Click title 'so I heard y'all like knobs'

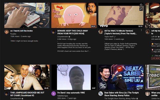coord(21,31)
